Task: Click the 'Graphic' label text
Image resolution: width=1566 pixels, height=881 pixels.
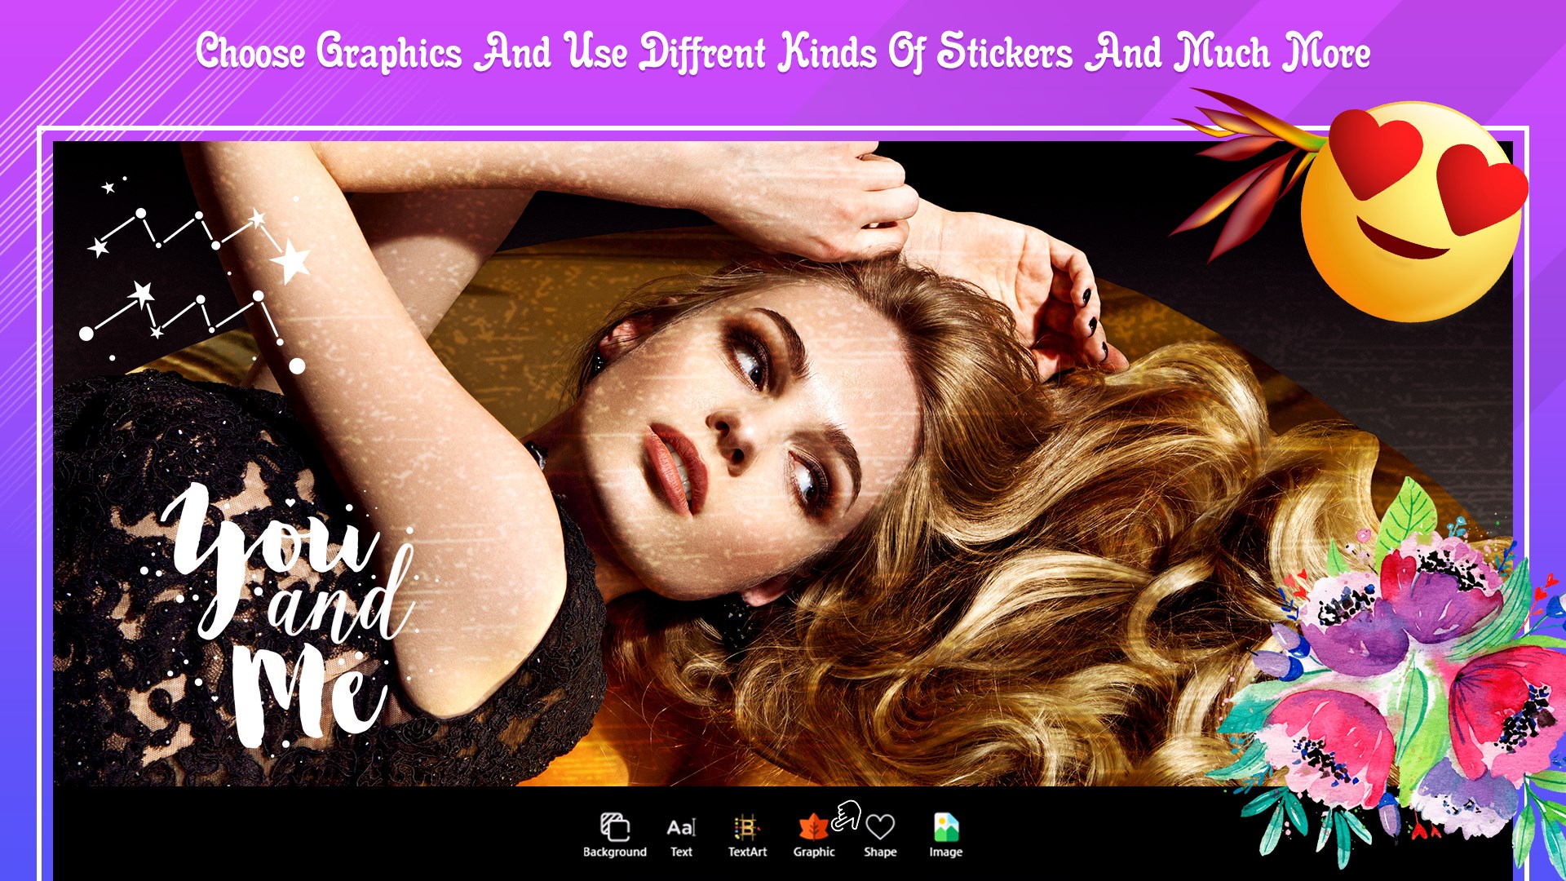Action: click(814, 852)
